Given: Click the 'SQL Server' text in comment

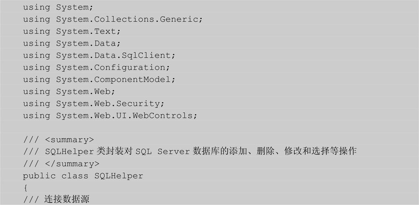Looking at the screenshot, I should [x=163, y=151].
